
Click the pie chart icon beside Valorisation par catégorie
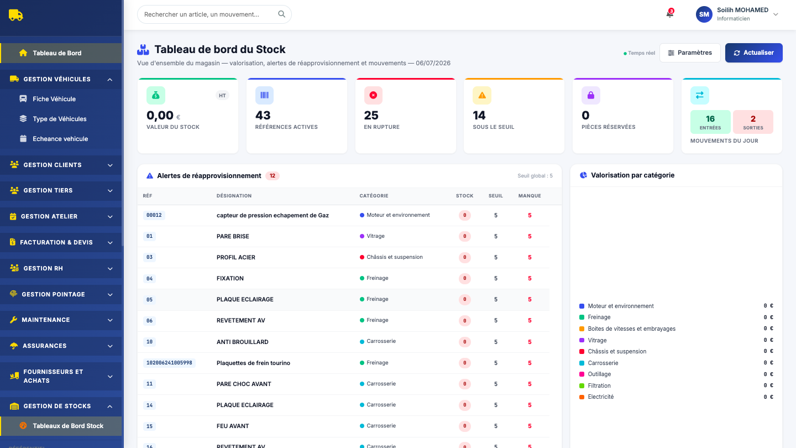click(x=583, y=175)
